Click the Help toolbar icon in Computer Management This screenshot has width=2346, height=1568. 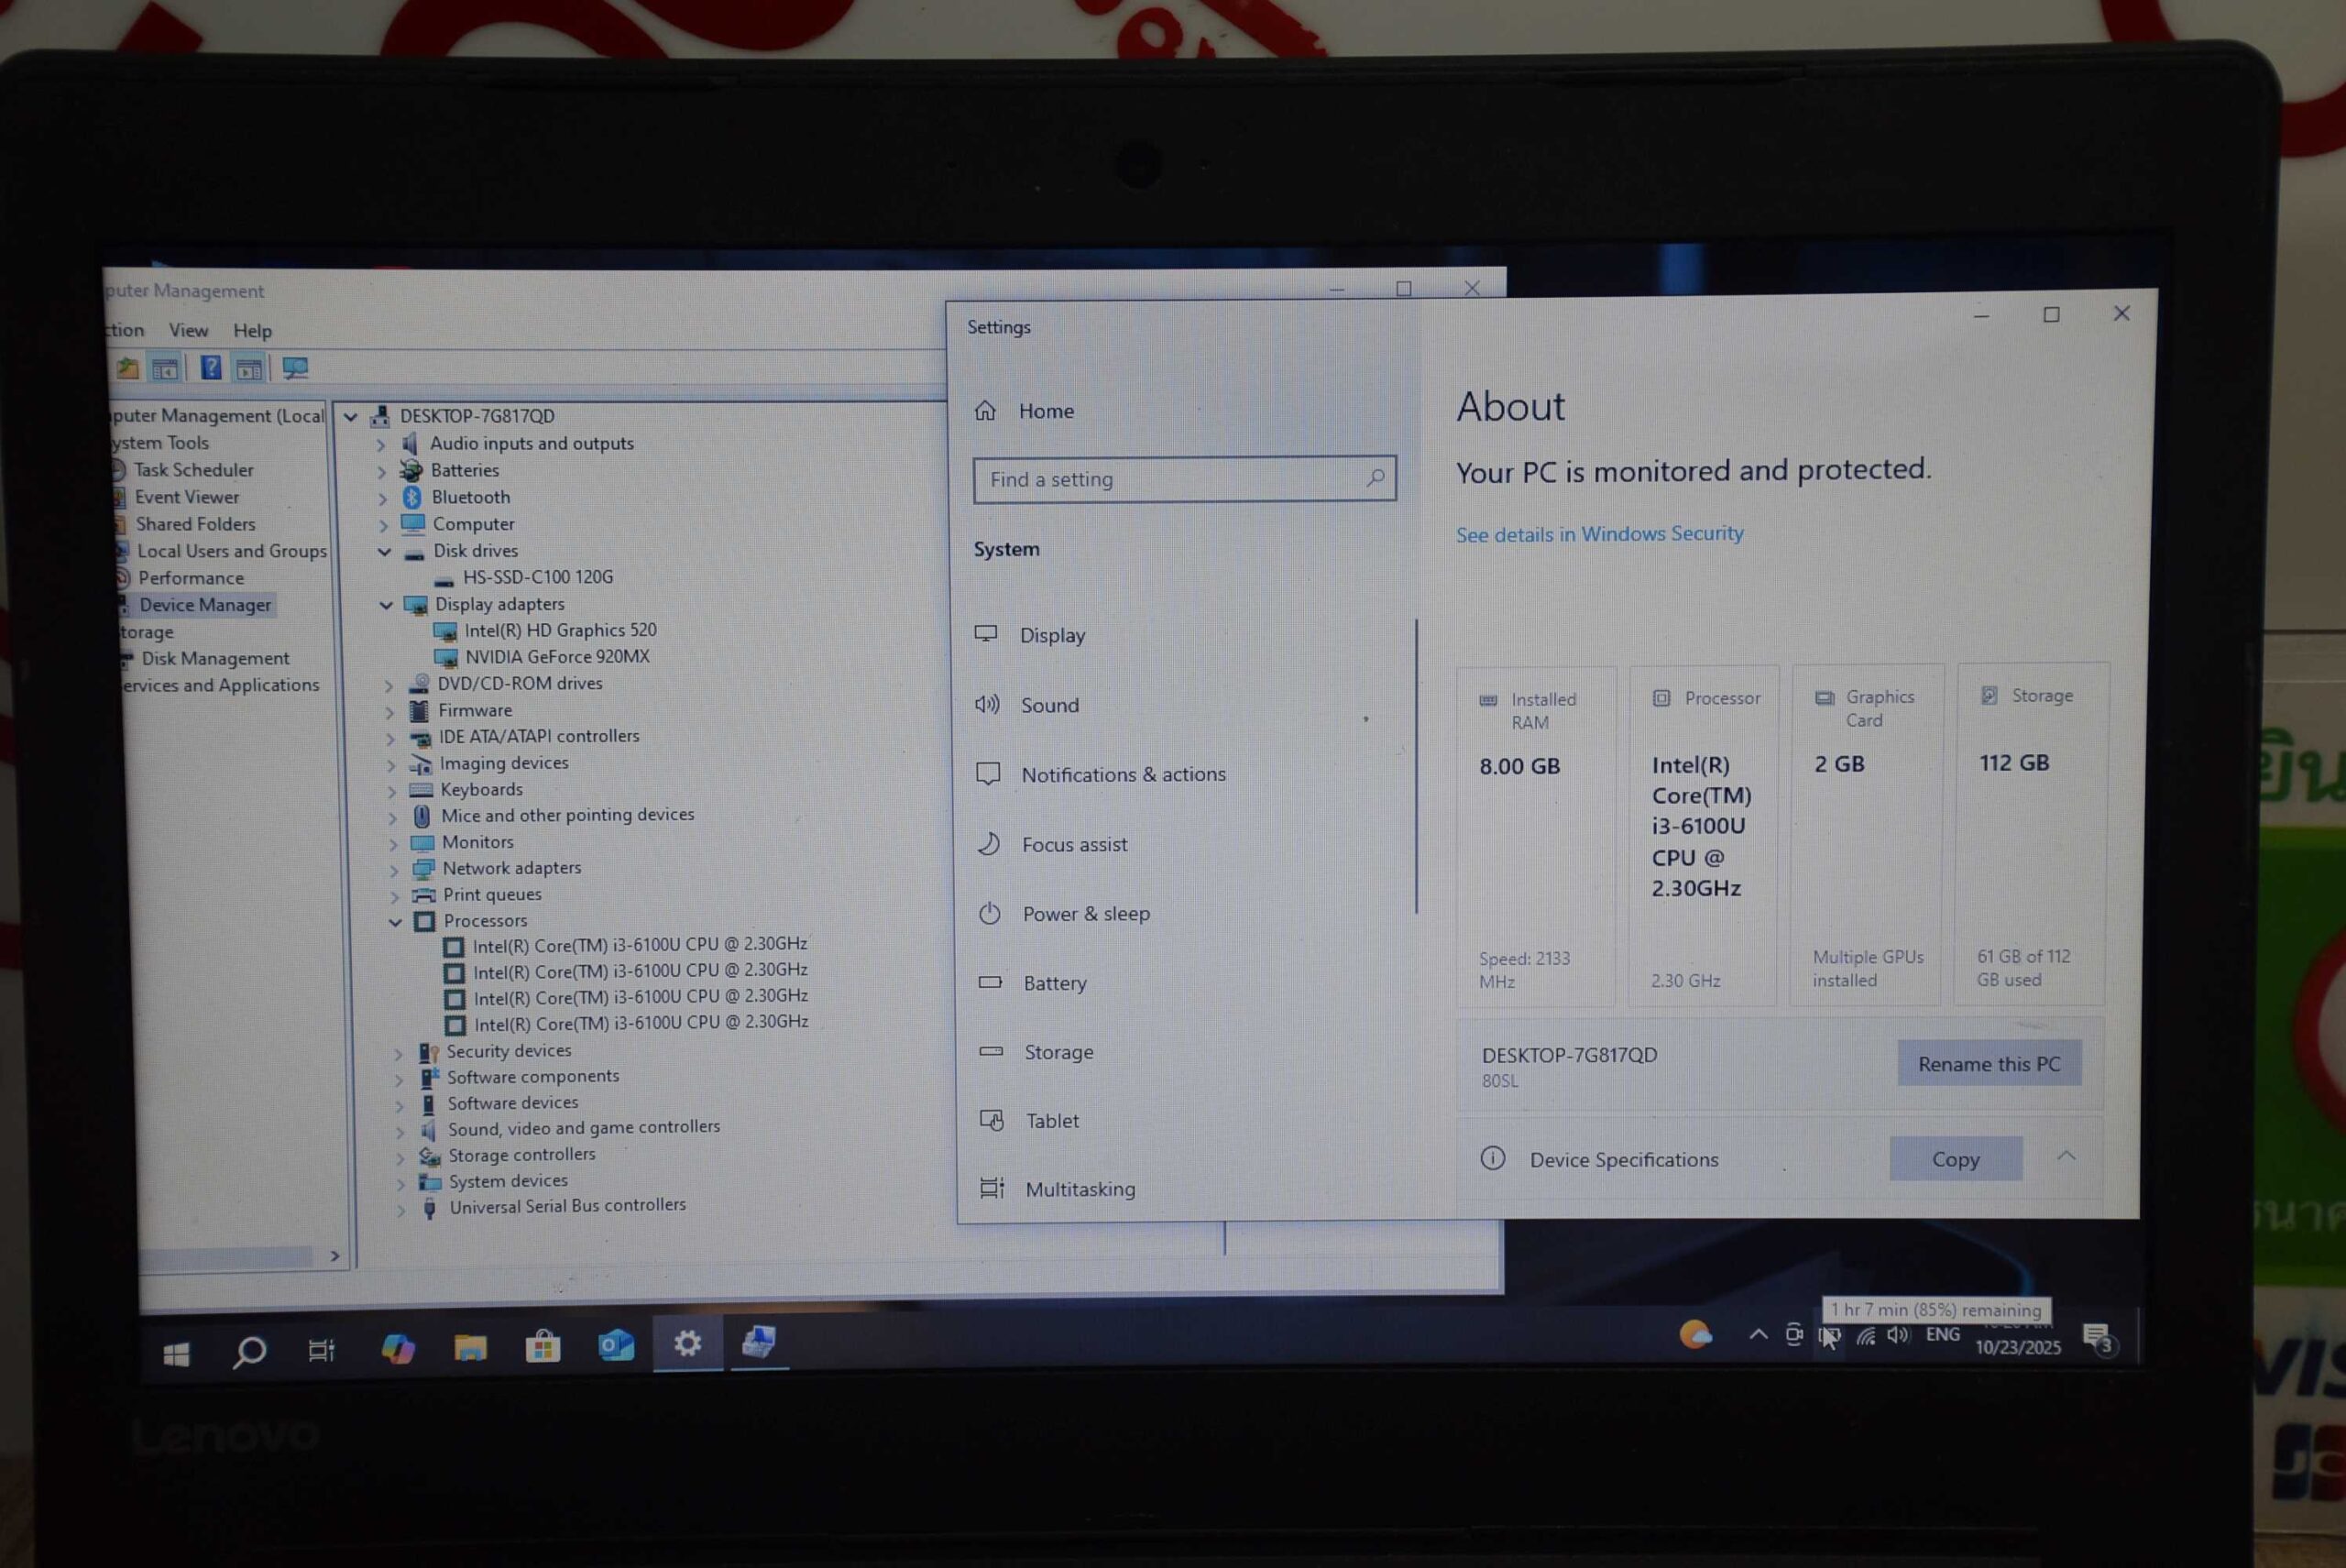tap(210, 368)
